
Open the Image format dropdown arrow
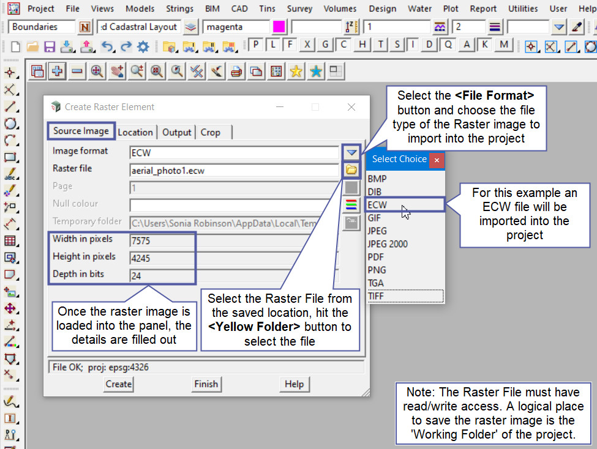coord(351,152)
